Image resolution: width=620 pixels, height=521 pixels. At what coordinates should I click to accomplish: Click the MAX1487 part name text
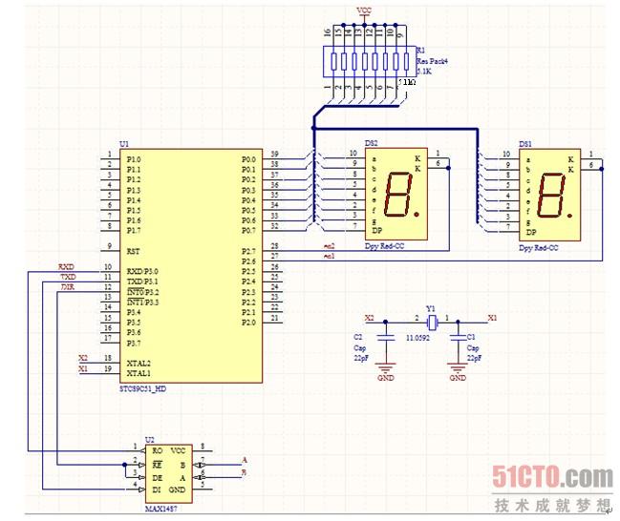[x=160, y=509]
